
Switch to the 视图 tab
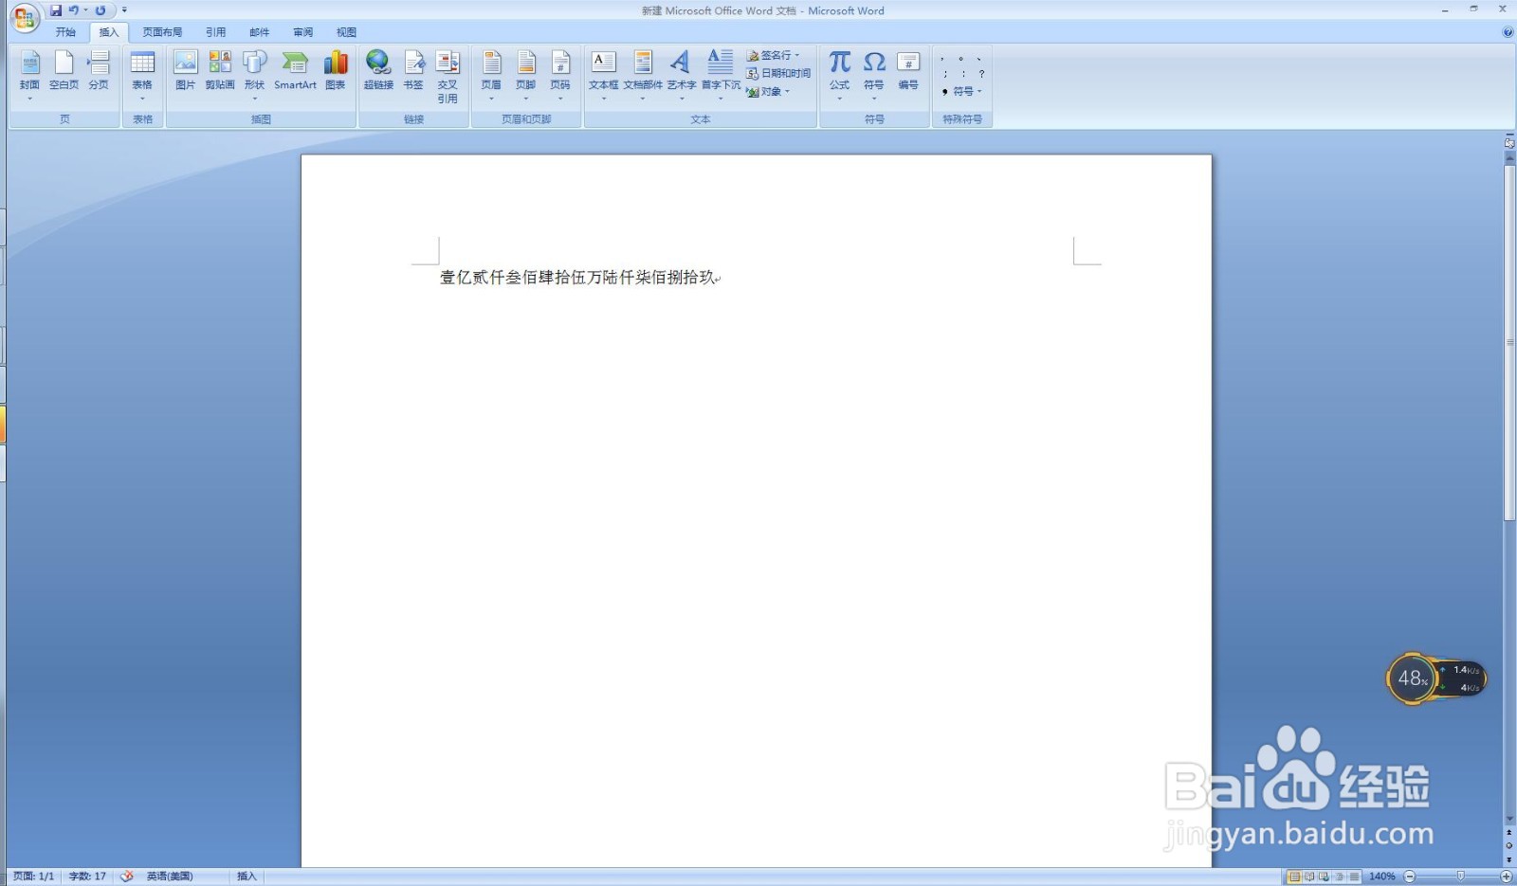(x=347, y=32)
